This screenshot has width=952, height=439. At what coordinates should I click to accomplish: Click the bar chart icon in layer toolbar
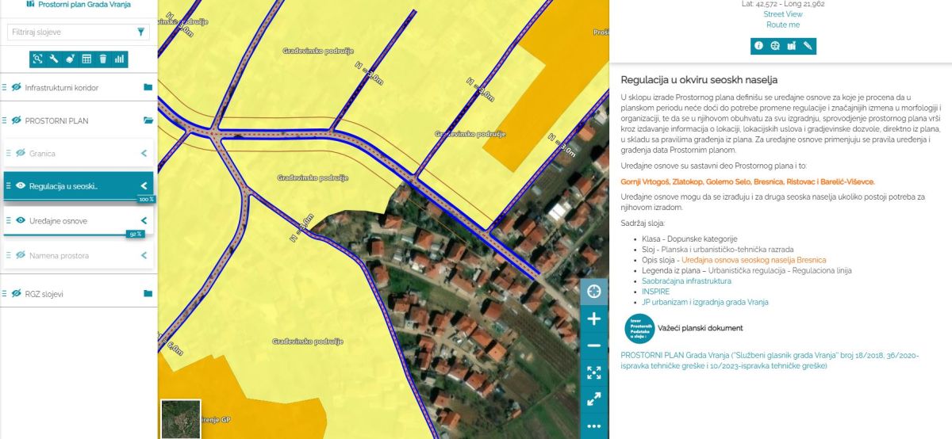pos(119,59)
